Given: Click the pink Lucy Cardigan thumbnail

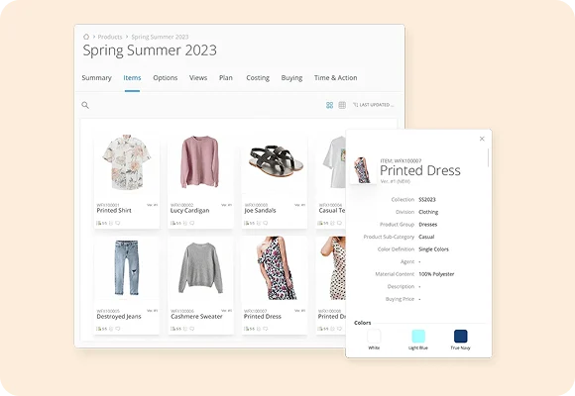Looking at the screenshot, I should click(x=200, y=161).
